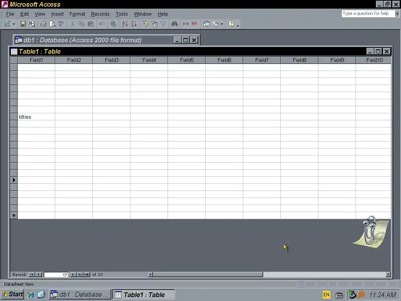
Task: Click the Paste clipboard icon
Action: tap(91, 24)
